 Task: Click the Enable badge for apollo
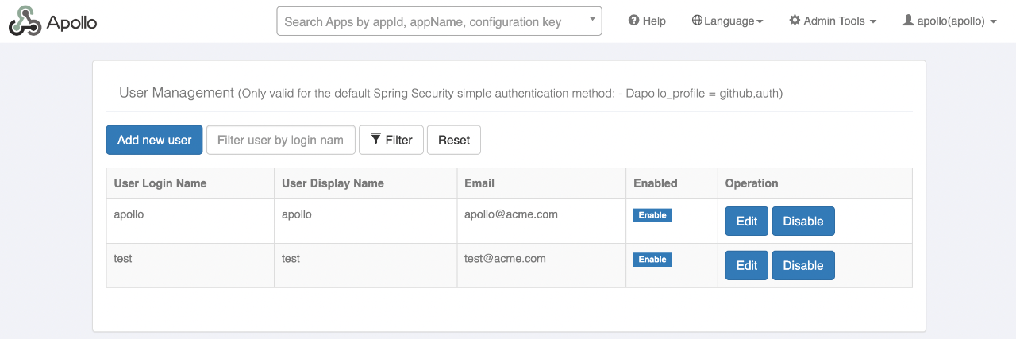[x=652, y=215]
